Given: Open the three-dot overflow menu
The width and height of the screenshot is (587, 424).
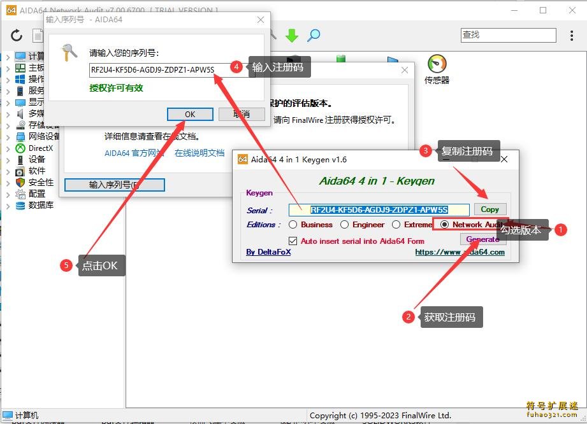Looking at the screenshot, I should 572,36.
